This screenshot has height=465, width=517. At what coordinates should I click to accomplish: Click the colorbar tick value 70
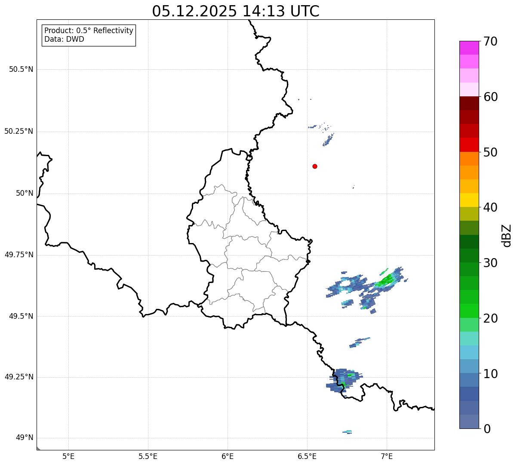(490, 41)
